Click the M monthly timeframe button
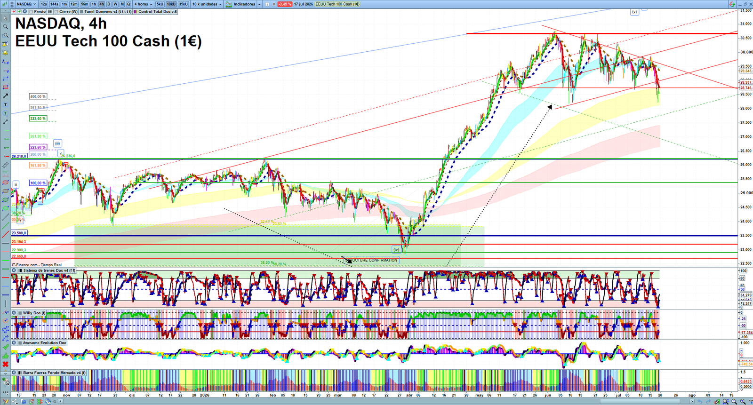Screen dimensions: 753x405 122,4
